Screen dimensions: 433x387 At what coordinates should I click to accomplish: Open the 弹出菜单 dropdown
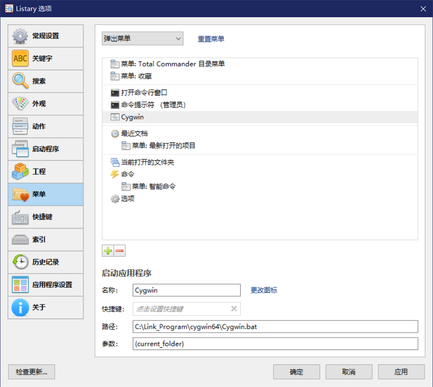tap(142, 38)
